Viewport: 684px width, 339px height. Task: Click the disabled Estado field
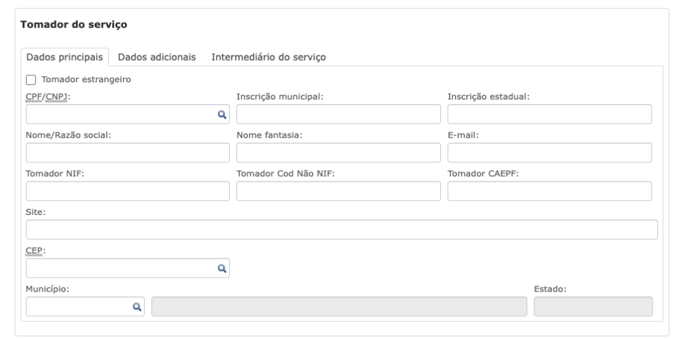coord(593,306)
